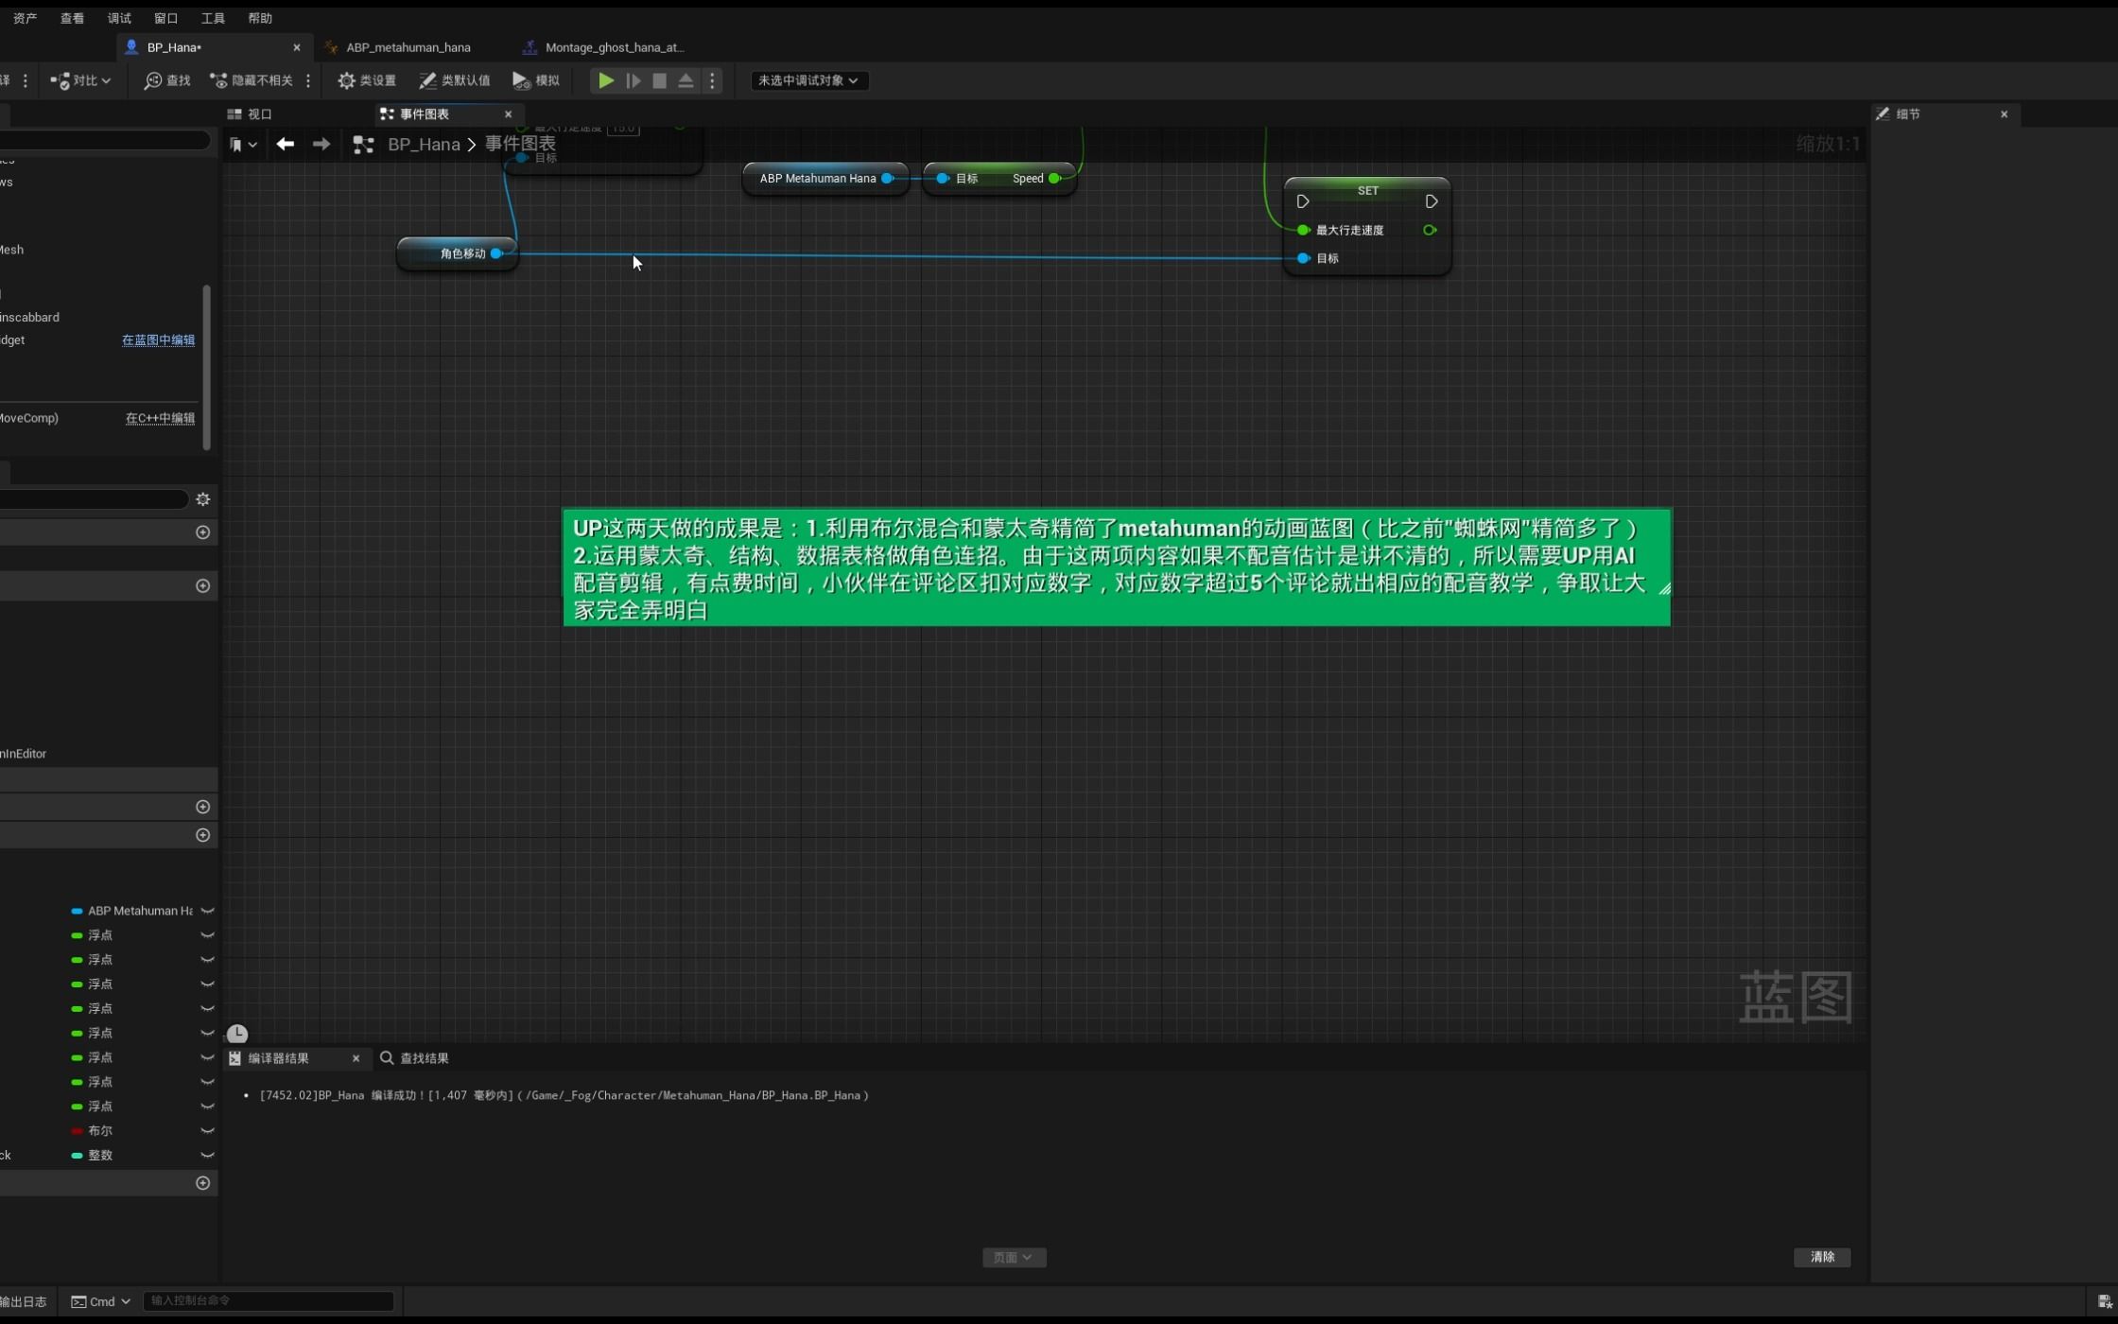Click SET node's 最大行走速度 output pin
The image size is (2118, 1324).
click(1430, 230)
